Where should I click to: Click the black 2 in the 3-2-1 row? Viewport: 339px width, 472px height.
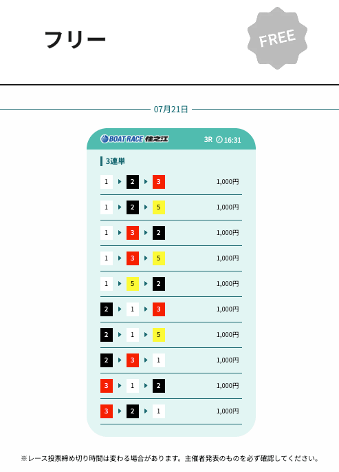pos(133,411)
